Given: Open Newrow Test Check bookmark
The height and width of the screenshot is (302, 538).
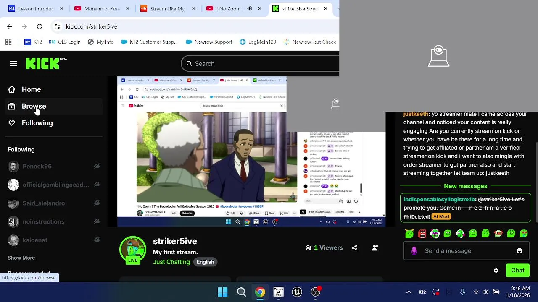Looking at the screenshot, I should pos(310,42).
